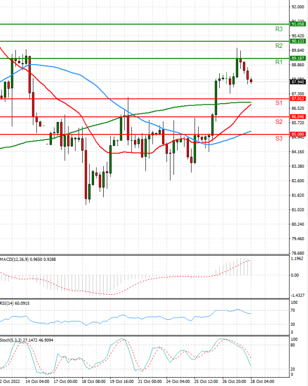Screen dimensions: 308x386
Task: Select the green 89.187 price tag
Action: [x=298, y=58]
